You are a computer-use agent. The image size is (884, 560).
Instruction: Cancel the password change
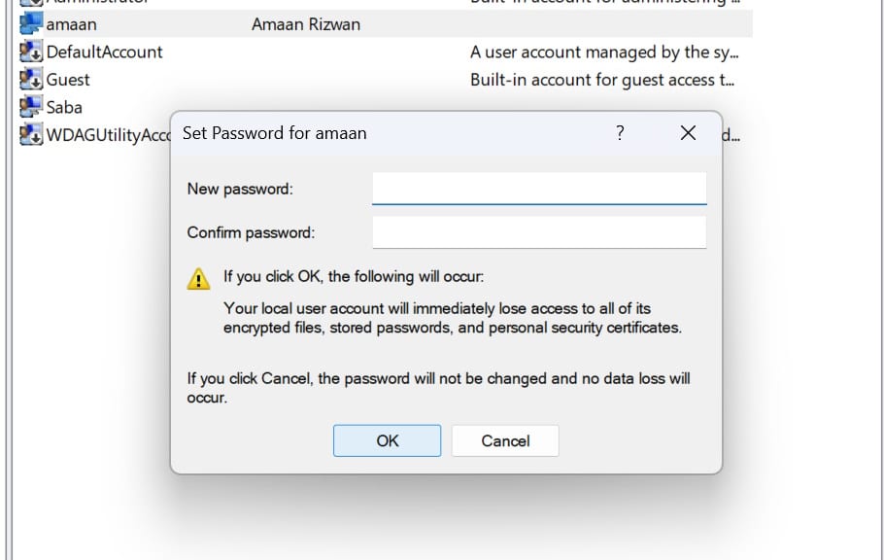click(504, 440)
